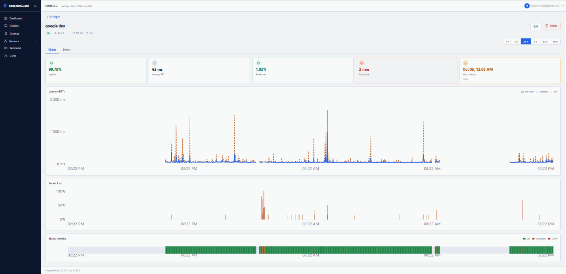Click the Up status badge
The image size is (566, 274).
pyautogui.click(x=49, y=33)
